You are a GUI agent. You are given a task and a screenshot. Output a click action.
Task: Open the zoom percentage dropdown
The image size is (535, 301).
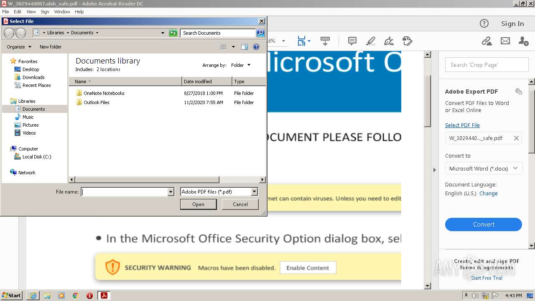coord(283,41)
